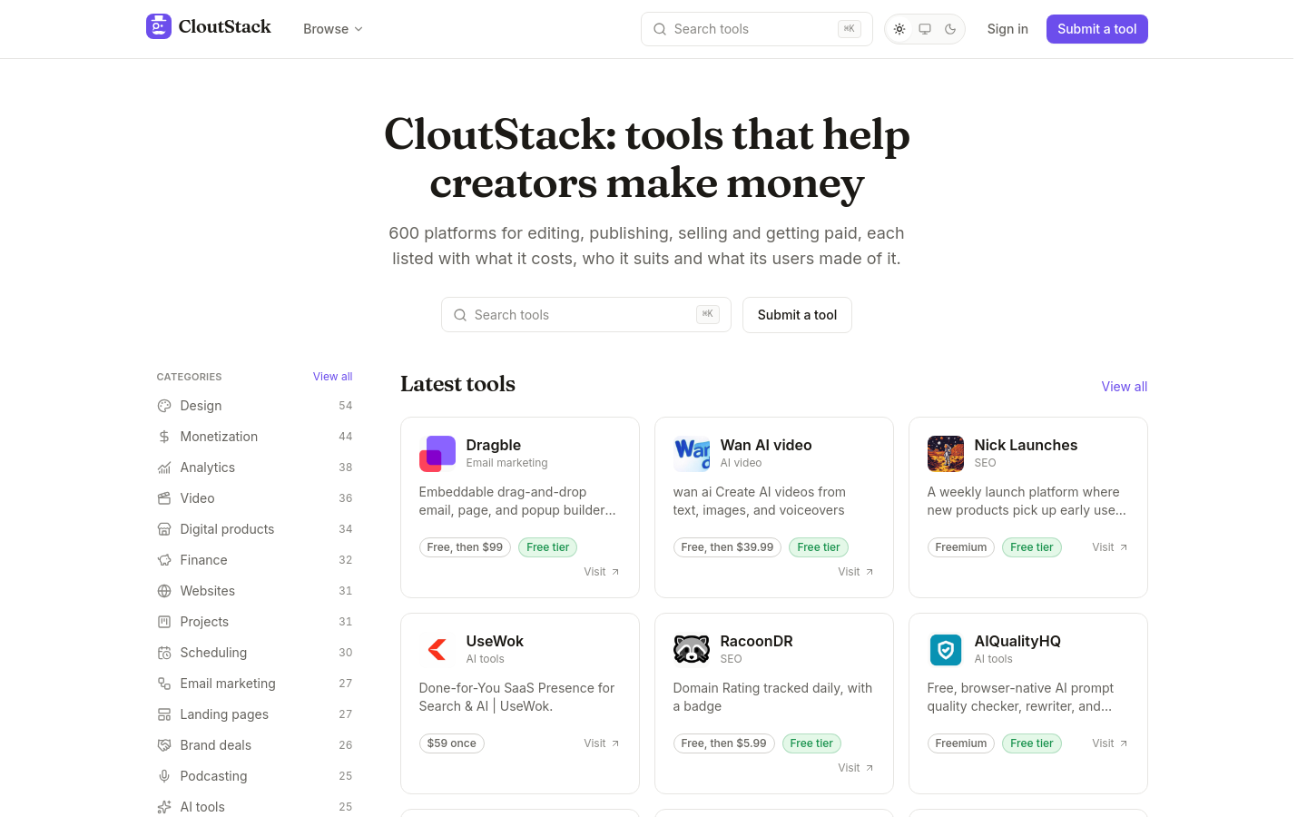The image size is (1307, 817).
Task: Open the Scheduling category
Action: coord(254,653)
